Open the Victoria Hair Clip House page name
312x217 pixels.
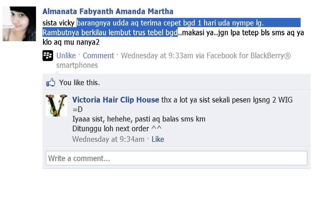pos(115,100)
